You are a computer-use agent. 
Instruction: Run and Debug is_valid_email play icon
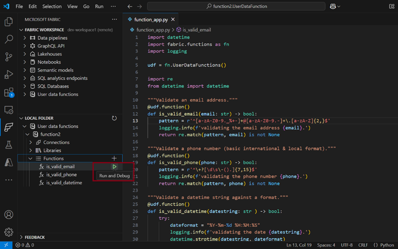(114, 167)
